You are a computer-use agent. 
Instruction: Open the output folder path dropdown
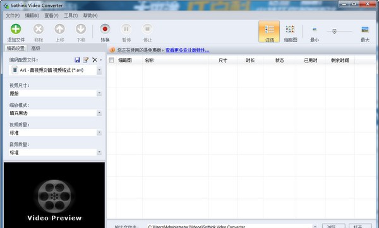[x=315, y=226]
